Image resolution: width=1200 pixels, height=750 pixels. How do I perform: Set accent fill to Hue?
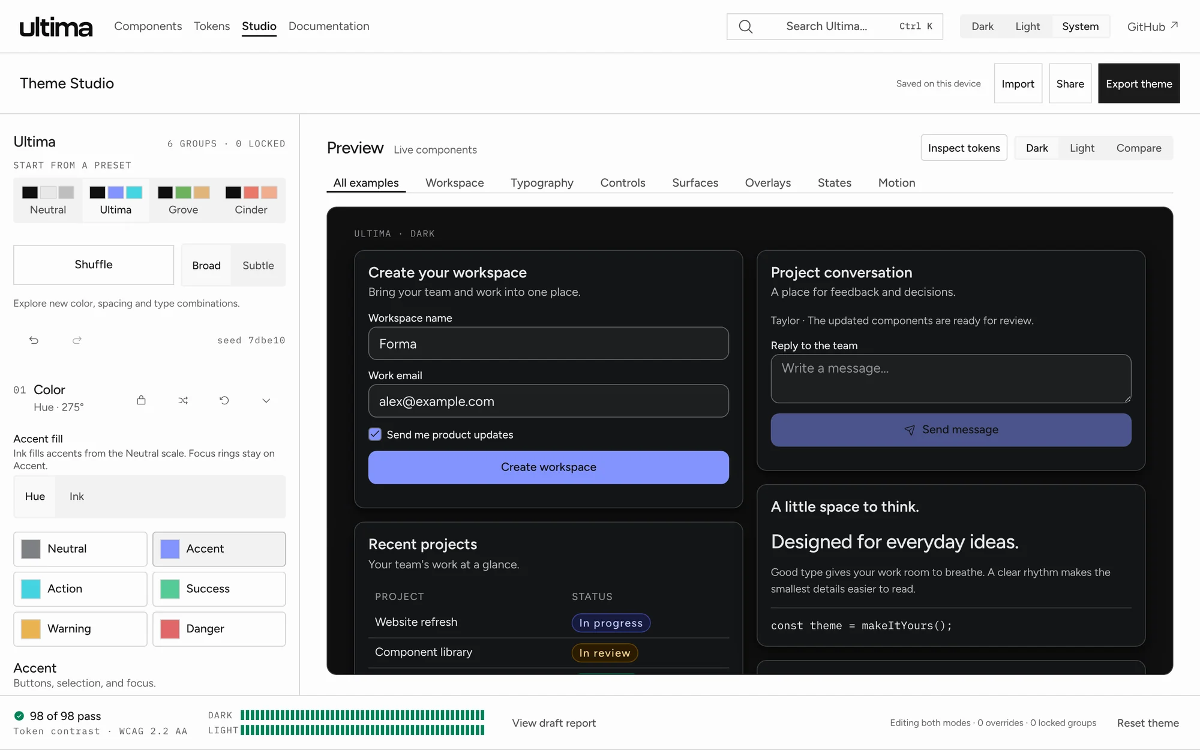point(35,496)
